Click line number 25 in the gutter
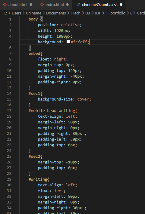The width and height of the screenshot is (145, 214). [x=9, y=157]
